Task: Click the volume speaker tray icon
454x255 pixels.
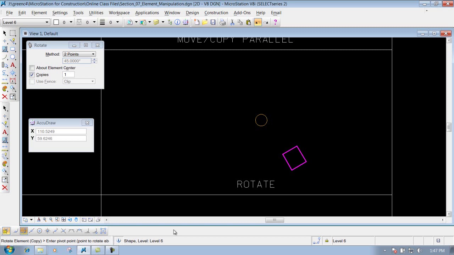Action: (x=419, y=251)
